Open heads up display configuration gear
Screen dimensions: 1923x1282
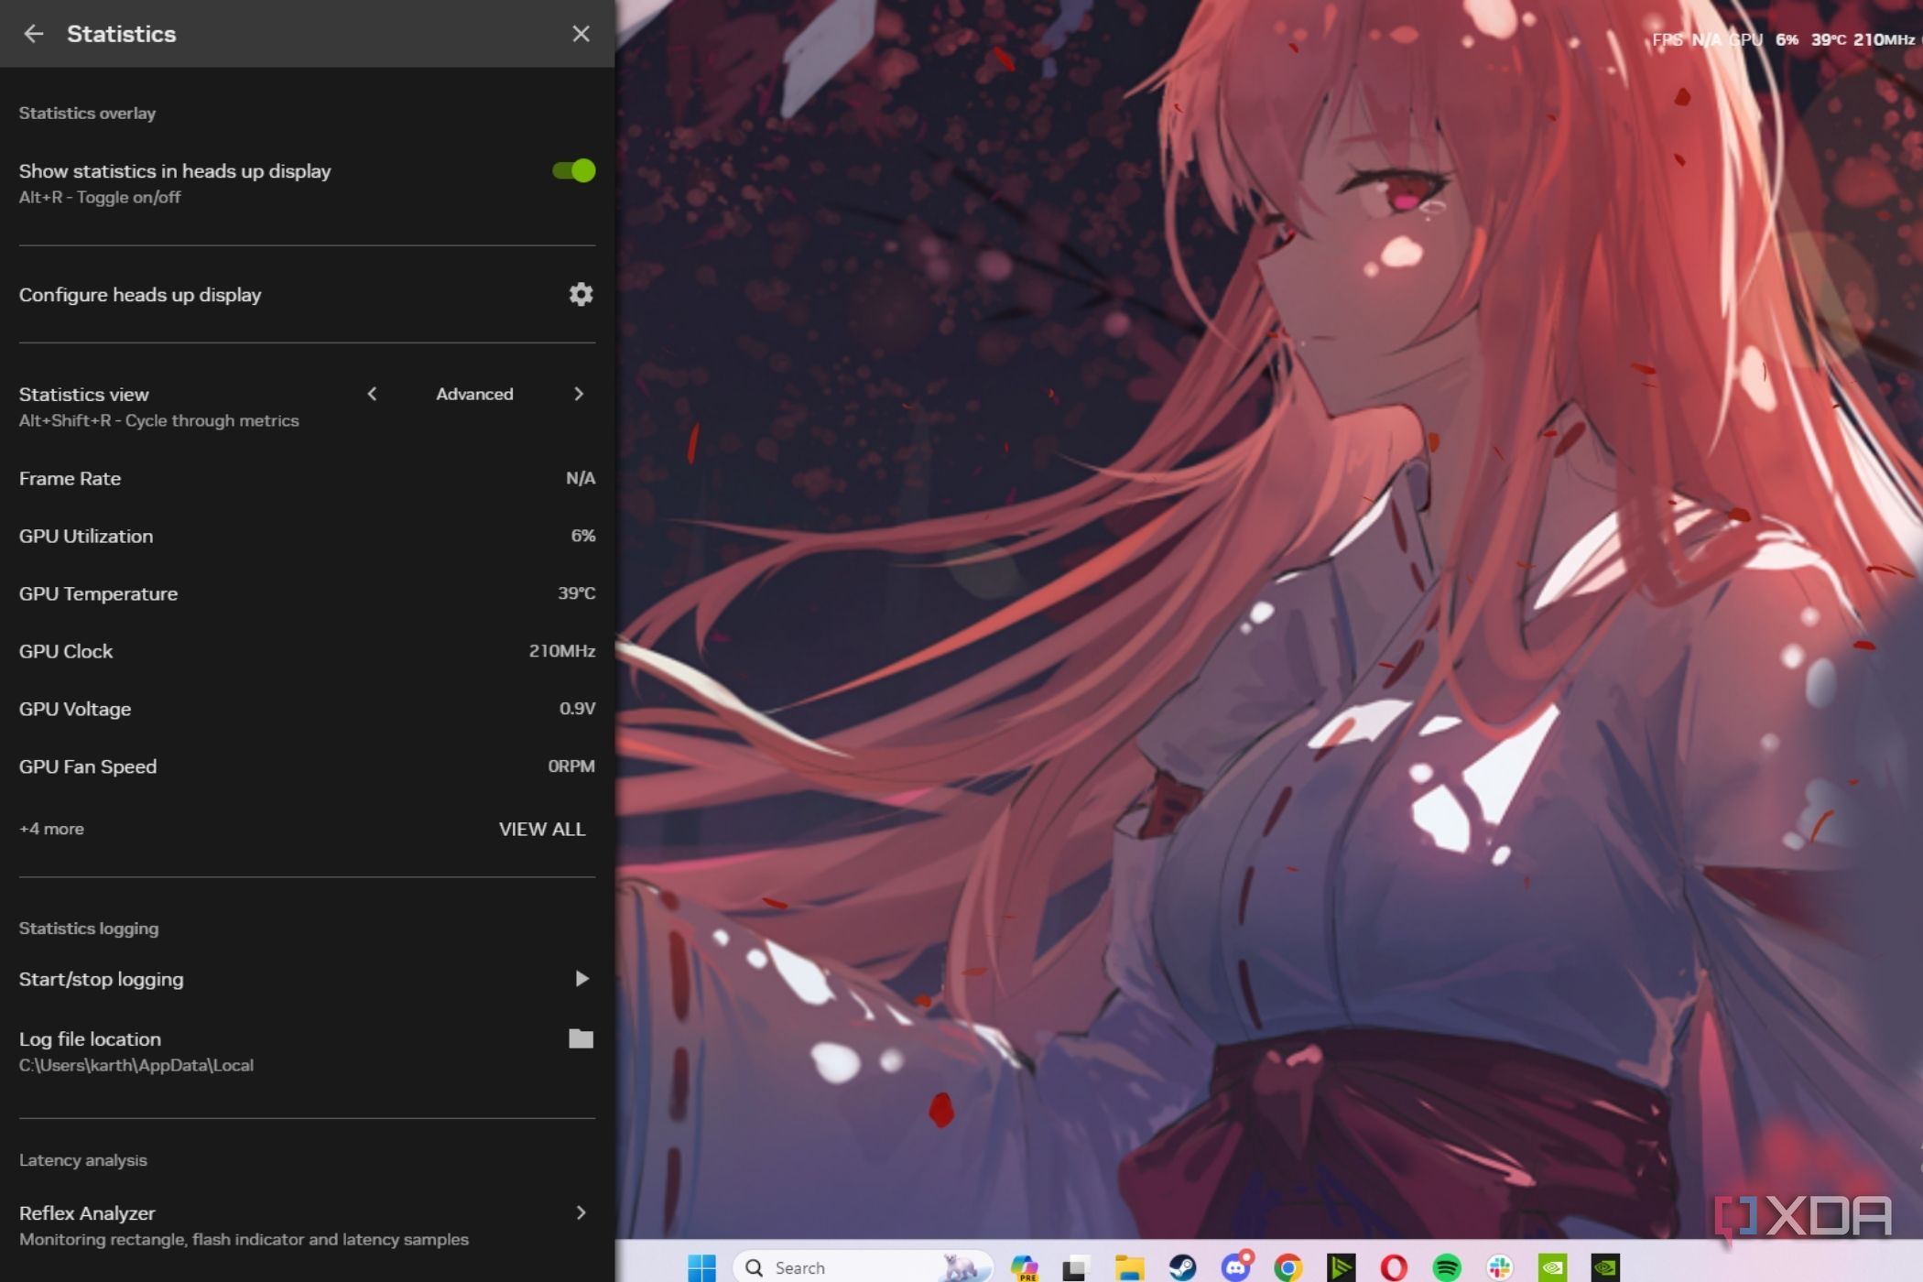pyautogui.click(x=581, y=294)
